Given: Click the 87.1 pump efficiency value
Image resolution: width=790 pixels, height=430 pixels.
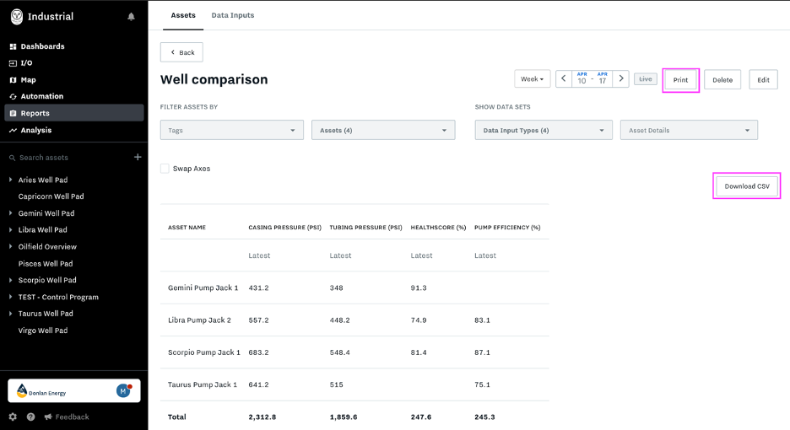Looking at the screenshot, I should coord(482,352).
